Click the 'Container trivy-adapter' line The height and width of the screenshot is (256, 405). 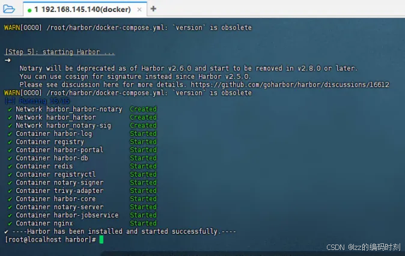click(x=82, y=190)
